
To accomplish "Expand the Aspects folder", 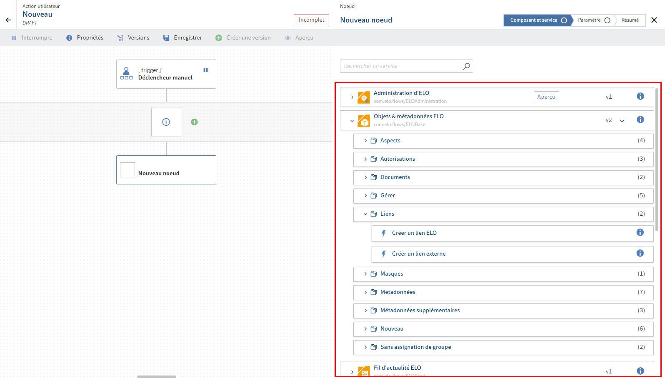I will (365, 141).
